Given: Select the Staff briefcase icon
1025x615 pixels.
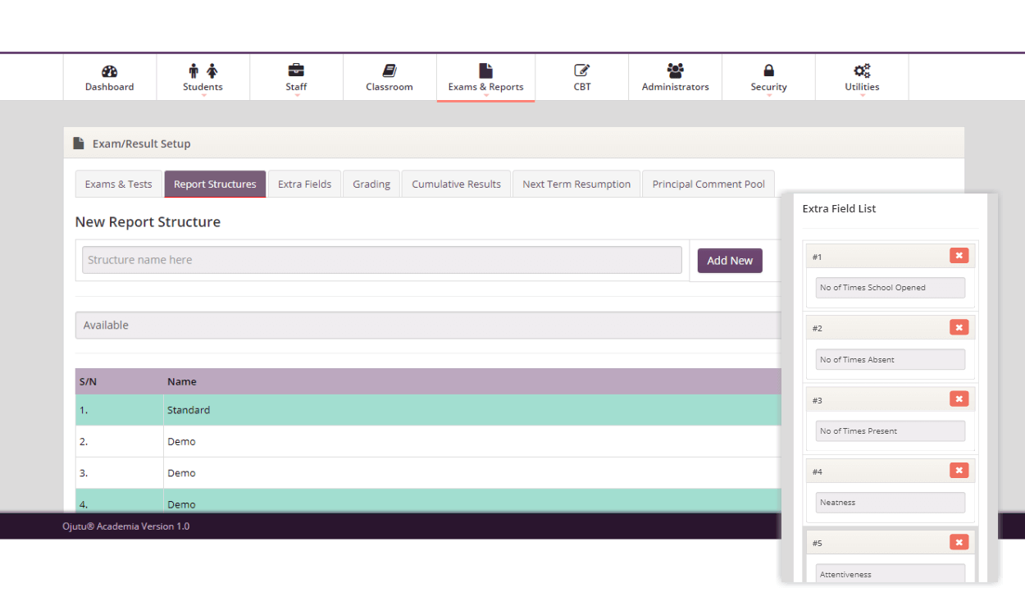Looking at the screenshot, I should [x=296, y=71].
